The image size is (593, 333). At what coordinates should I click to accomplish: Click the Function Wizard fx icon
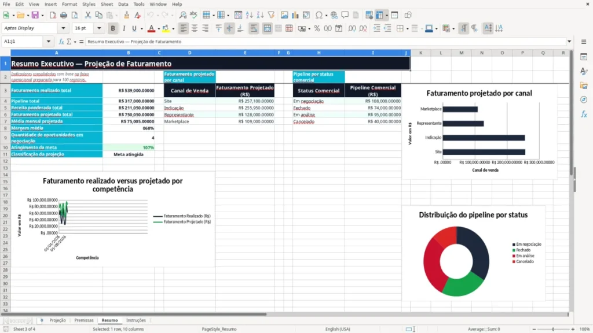[61, 42]
